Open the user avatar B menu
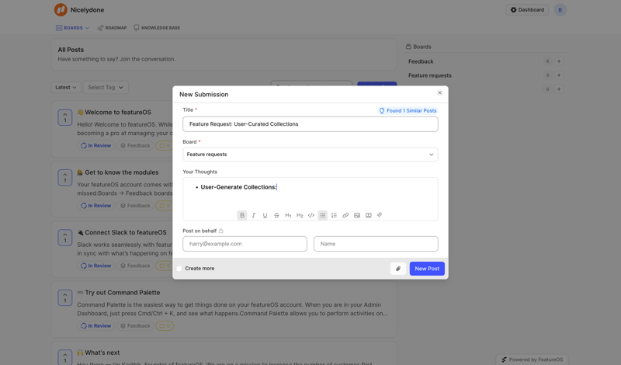Viewport: 621px width, 365px height. pos(560,10)
